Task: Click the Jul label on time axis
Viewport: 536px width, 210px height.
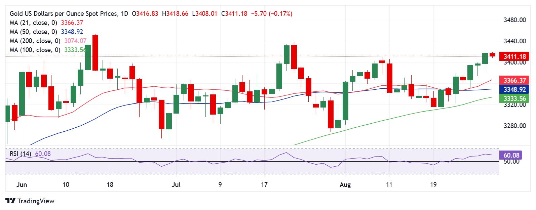Action: (176, 185)
